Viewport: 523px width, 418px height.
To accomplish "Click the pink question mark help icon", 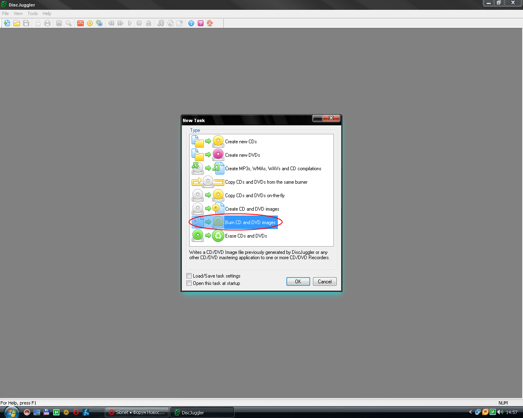I will (x=201, y=23).
